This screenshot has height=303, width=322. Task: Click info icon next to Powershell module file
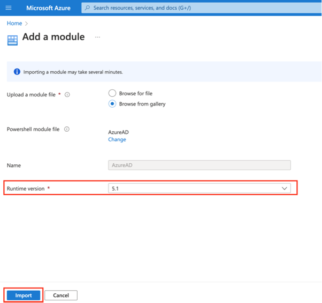(67, 129)
